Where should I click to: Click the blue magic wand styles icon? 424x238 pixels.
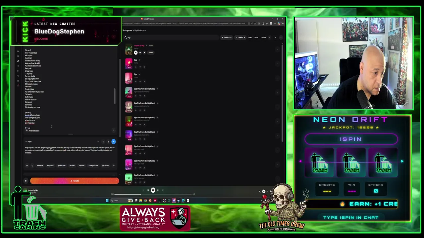[113, 142]
